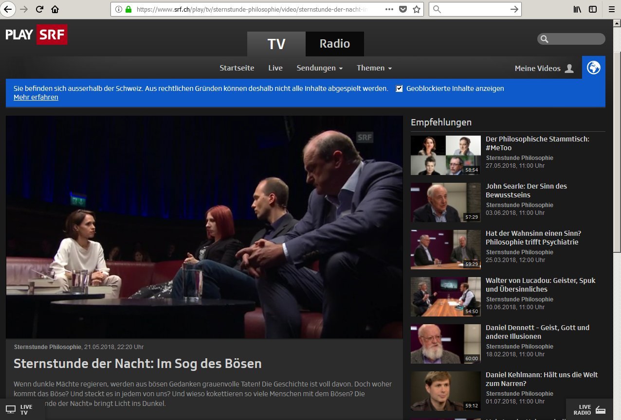This screenshot has width=621, height=420.
Task: Open Hat der Wahnsinn einen Sinn video link
Action: 533,238
